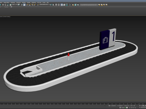This screenshot has width=146, height=109.
Task: Select the Rotate tool in toolbar
Action: 5,5
